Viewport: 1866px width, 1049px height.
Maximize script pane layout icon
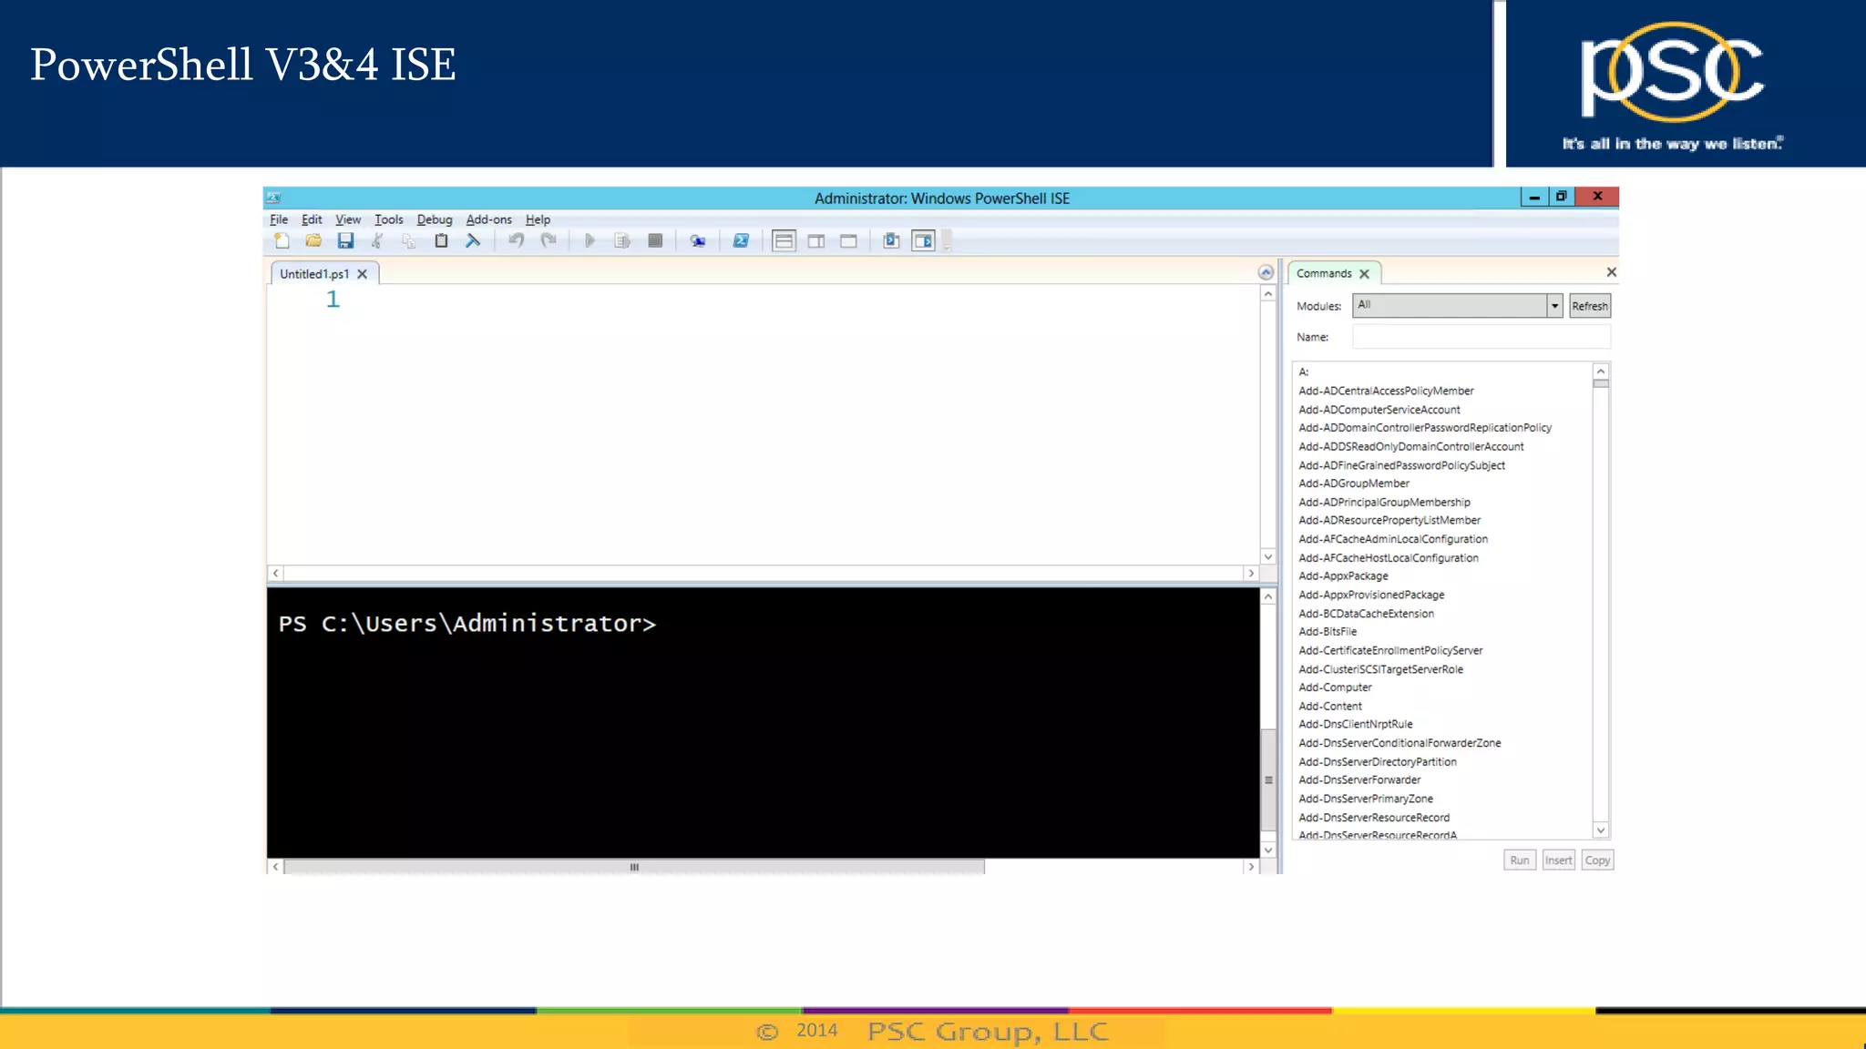pos(848,241)
